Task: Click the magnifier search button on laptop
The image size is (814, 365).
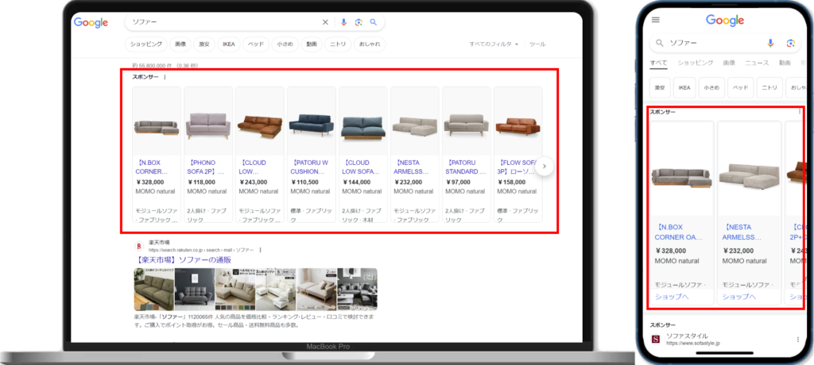Action: tap(374, 22)
